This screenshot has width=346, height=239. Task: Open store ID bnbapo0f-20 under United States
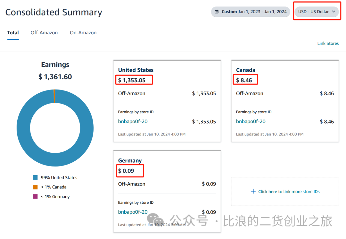[133, 121]
